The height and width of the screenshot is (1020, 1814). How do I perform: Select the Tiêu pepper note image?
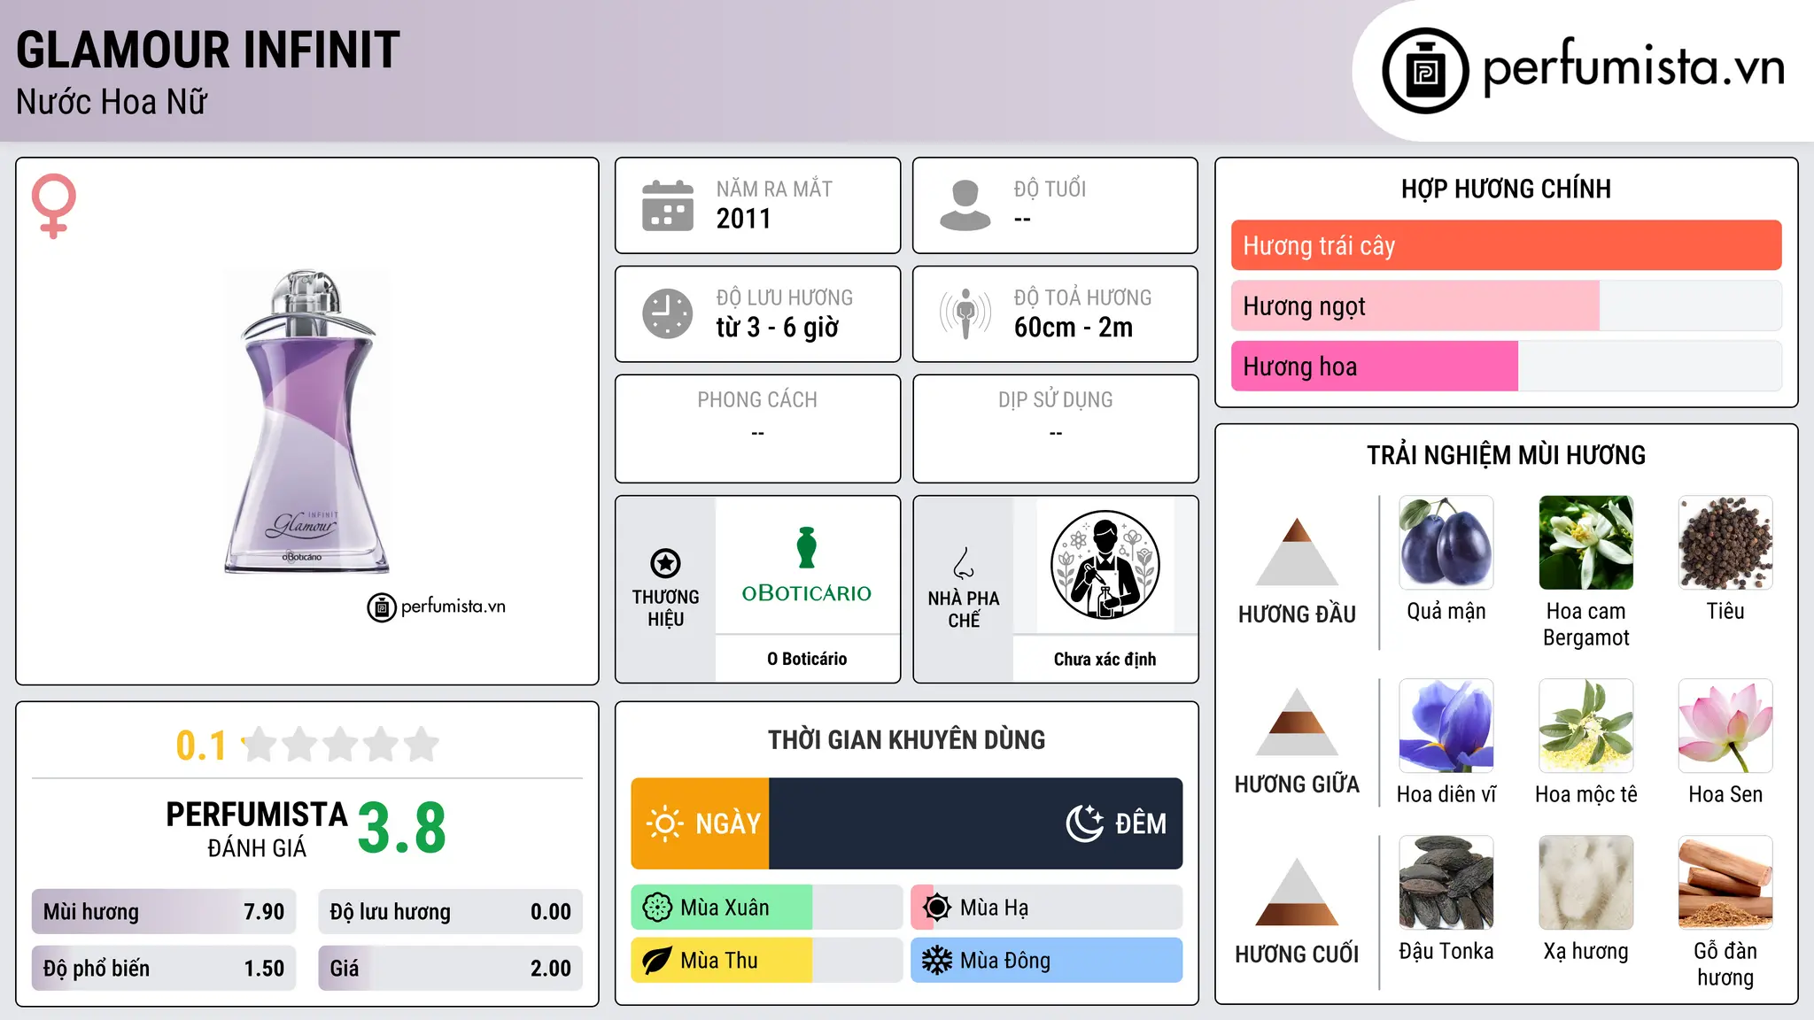coord(1725,543)
